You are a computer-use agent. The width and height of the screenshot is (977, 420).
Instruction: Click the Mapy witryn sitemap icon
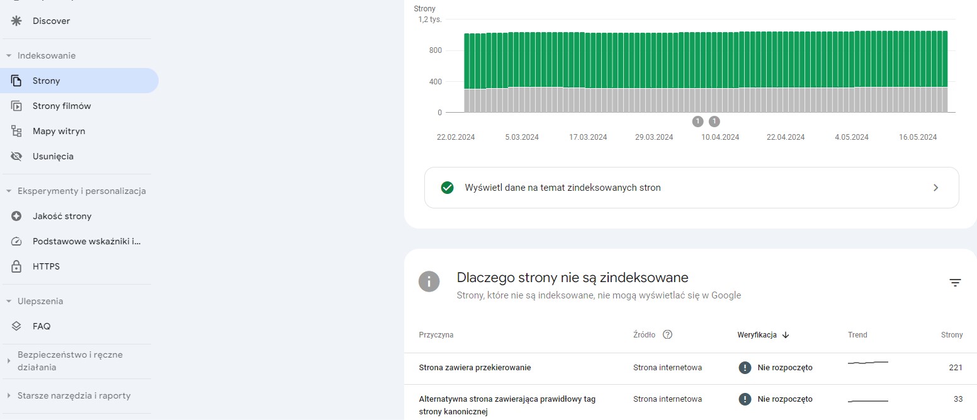pos(17,131)
